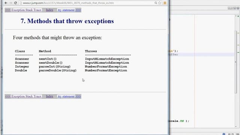Click the IDE editor vertical scrollbar thumb
Screen dimensions: 240x135
click(x=236, y=62)
